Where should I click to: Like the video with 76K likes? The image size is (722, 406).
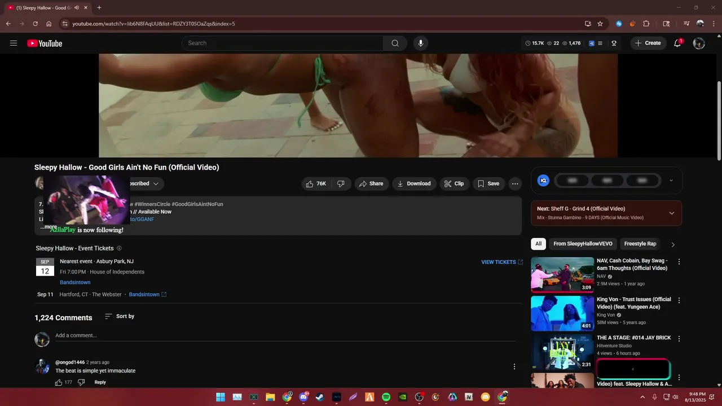316,183
